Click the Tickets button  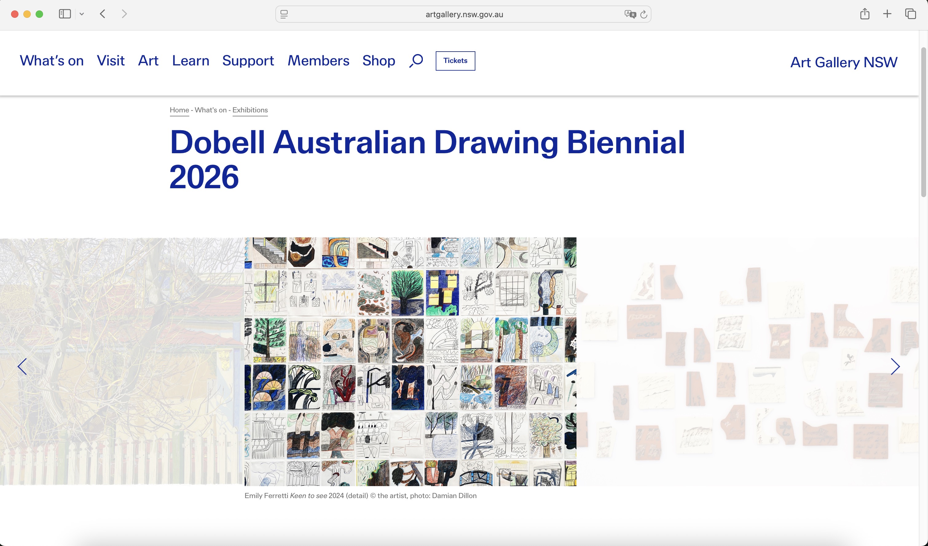[455, 61]
